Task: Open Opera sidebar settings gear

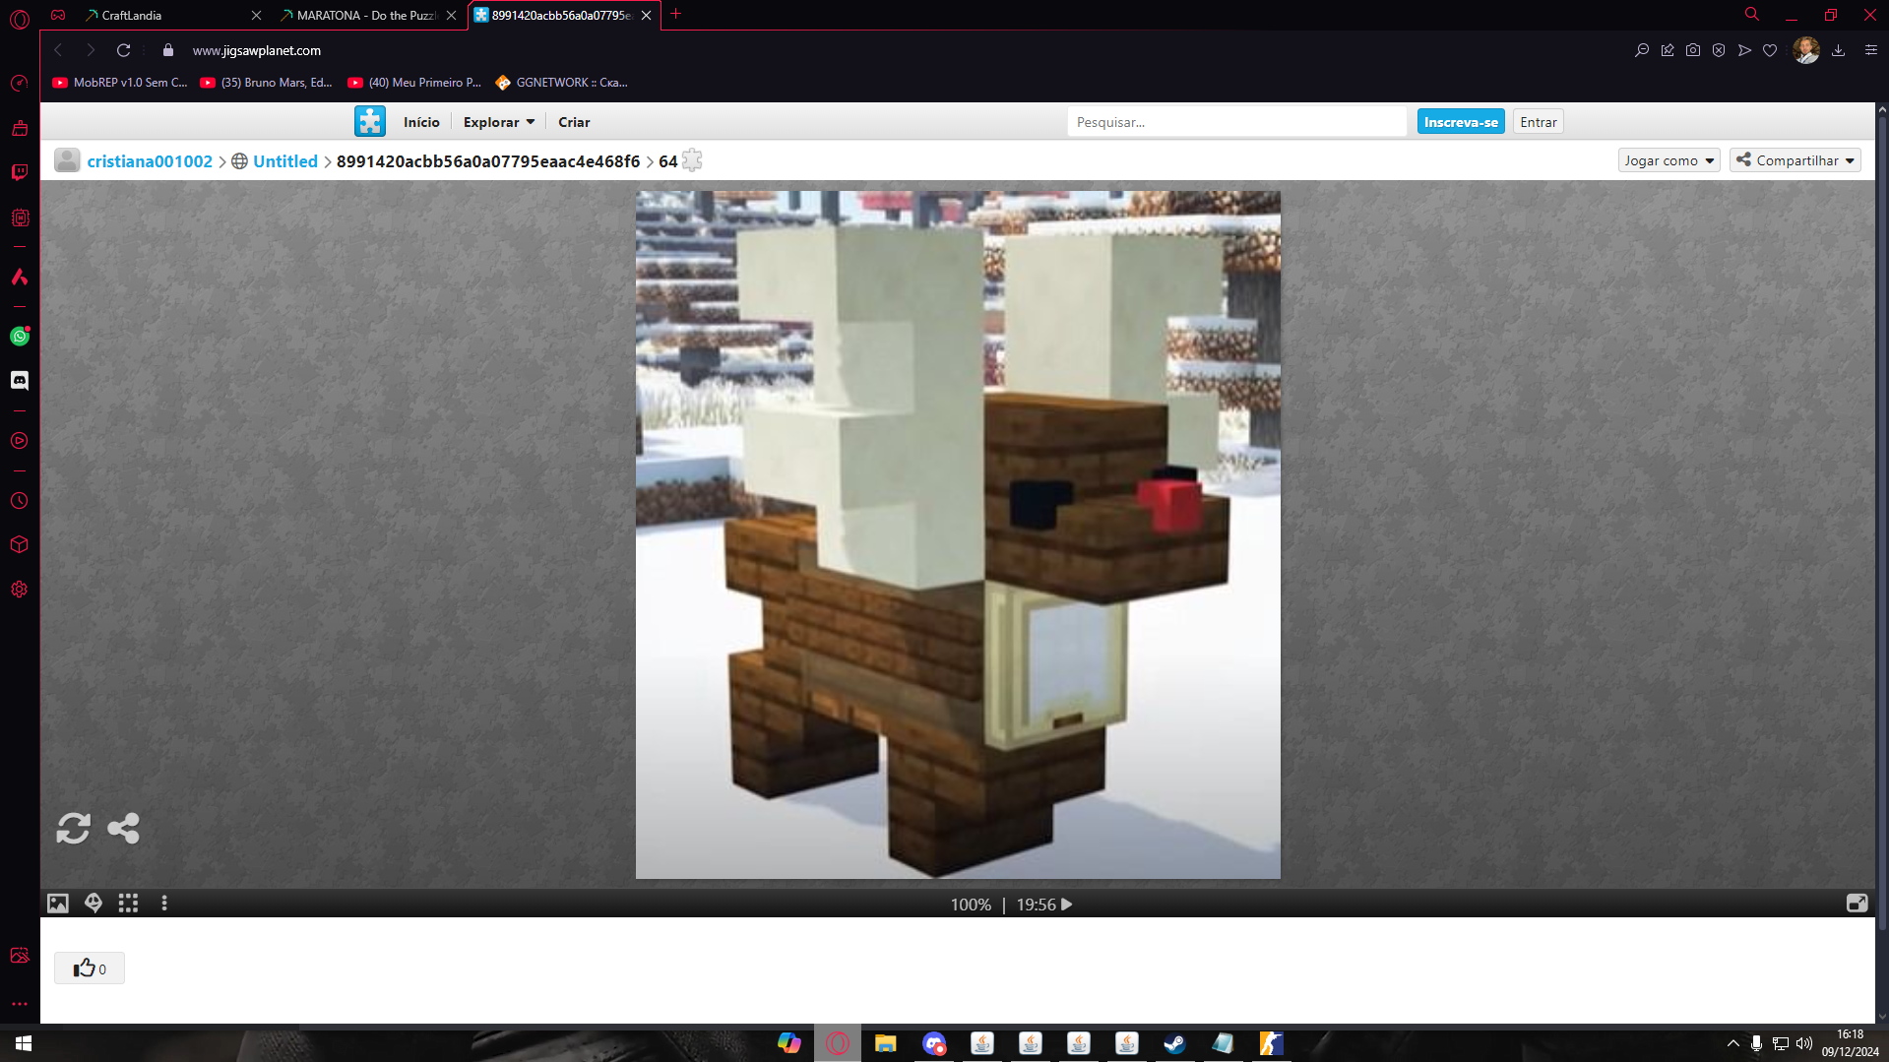Action: point(20,590)
